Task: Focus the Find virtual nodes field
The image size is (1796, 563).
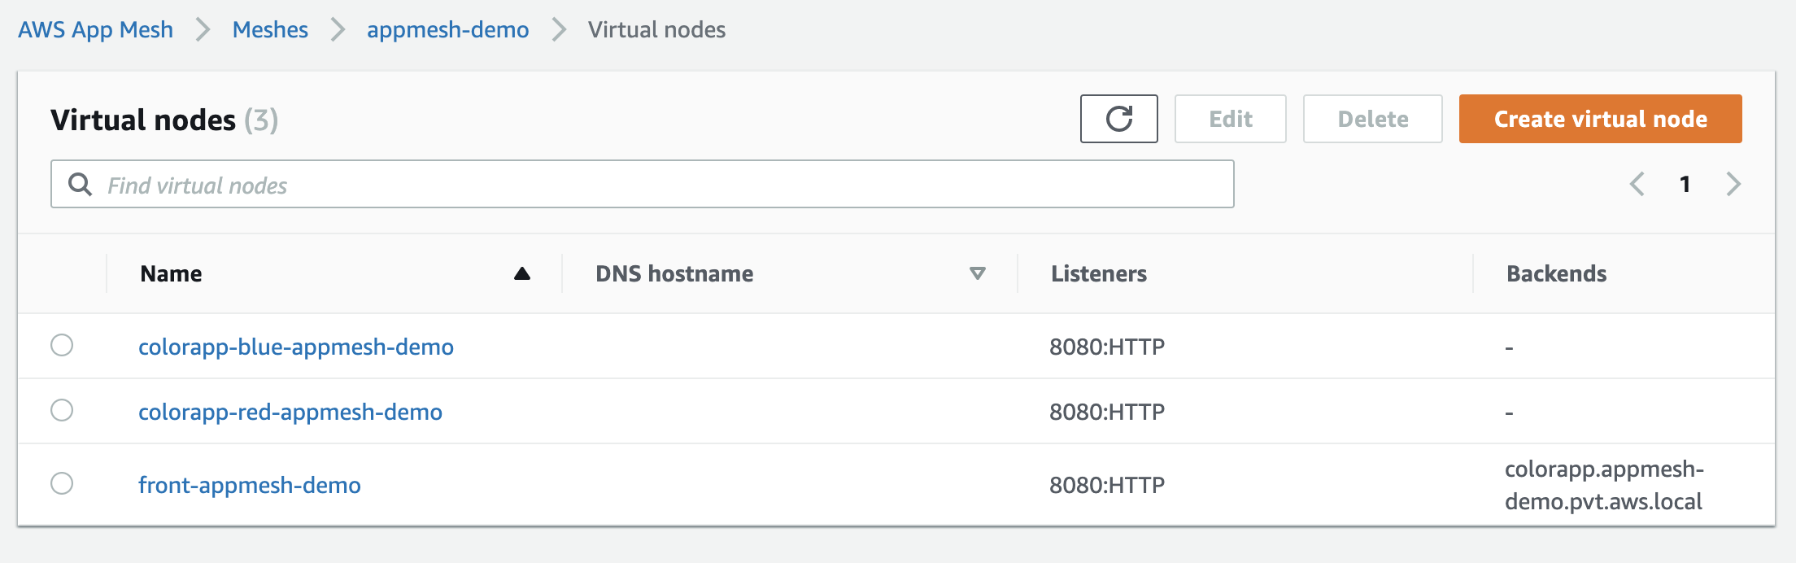Action: (x=651, y=185)
